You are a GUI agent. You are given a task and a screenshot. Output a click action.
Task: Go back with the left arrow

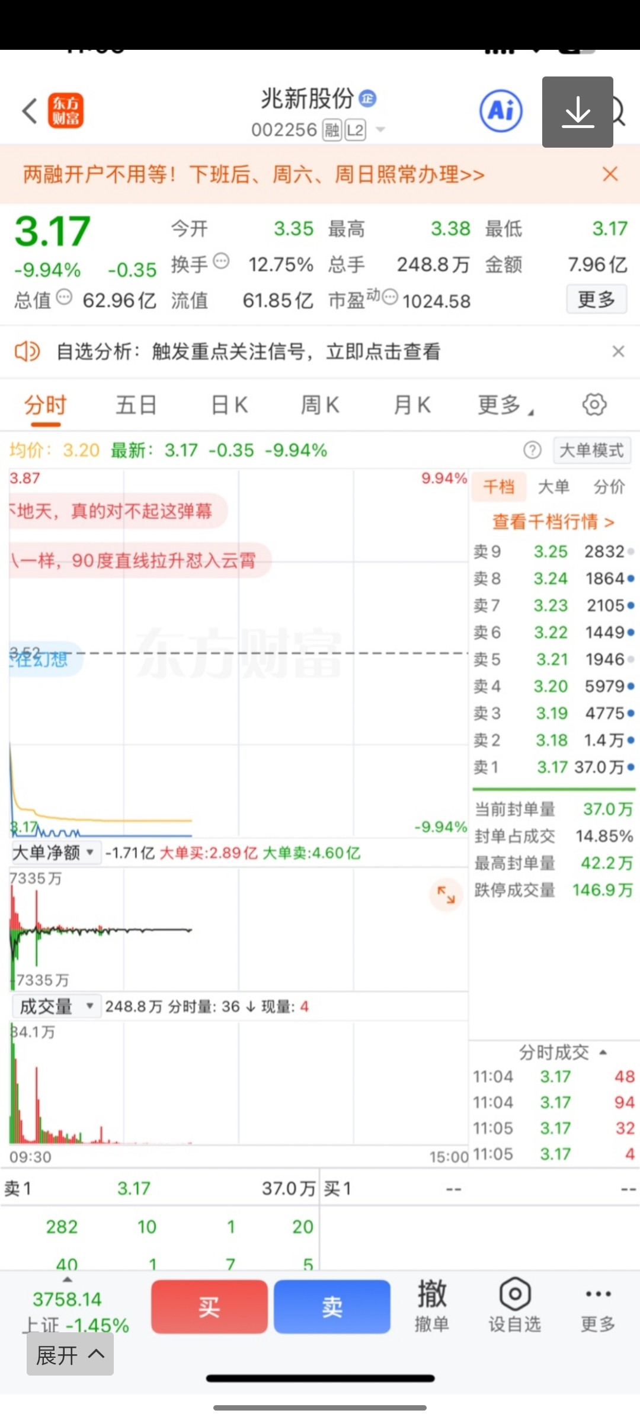30,111
